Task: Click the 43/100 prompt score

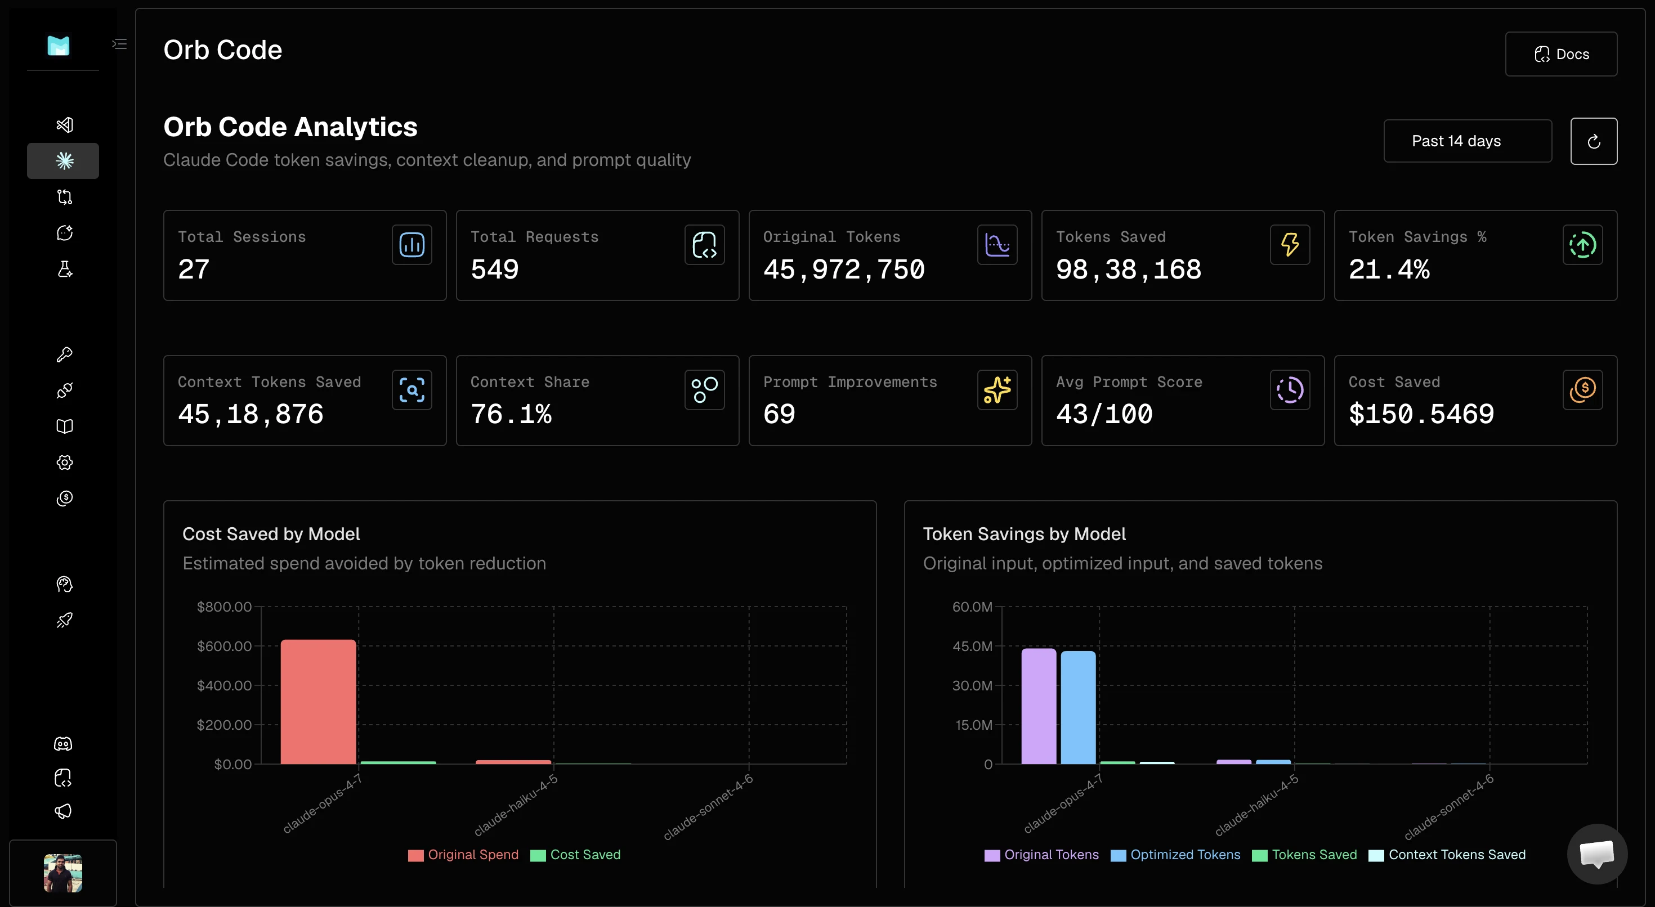Action: click(x=1104, y=414)
